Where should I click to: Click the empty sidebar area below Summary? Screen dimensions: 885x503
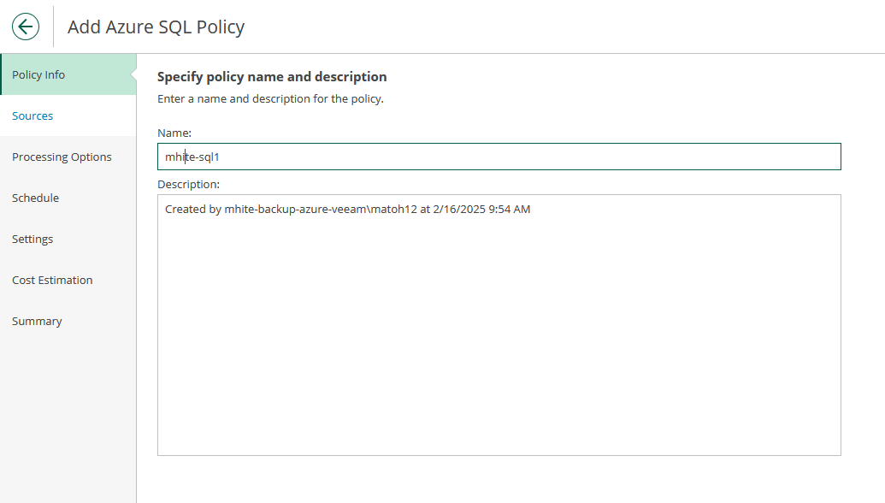point(68,411)
